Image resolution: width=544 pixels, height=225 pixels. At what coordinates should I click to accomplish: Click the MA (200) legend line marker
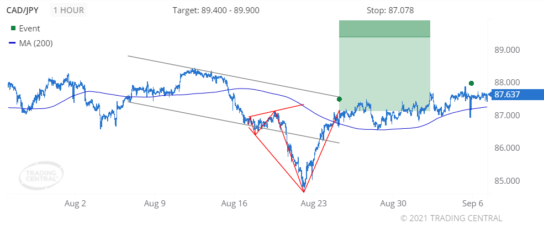[13, 43]
